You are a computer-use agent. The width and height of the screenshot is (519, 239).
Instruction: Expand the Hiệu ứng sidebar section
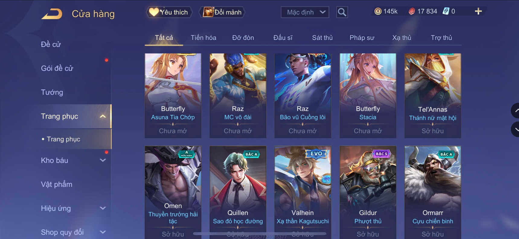tap(103, 208)
